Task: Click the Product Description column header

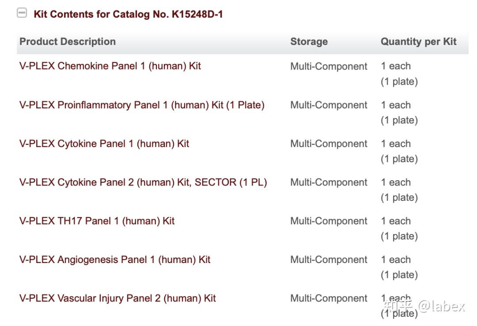Action: [68, 42]
